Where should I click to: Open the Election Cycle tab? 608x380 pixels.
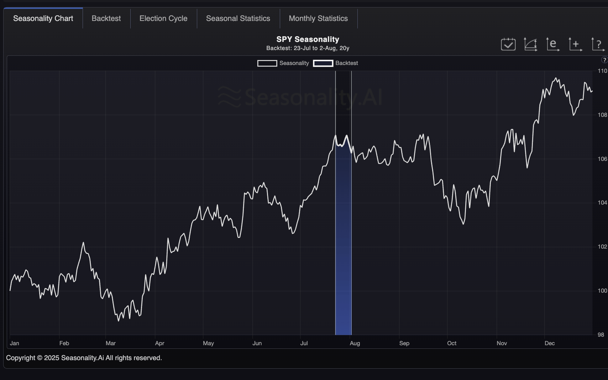pos(163,18)
